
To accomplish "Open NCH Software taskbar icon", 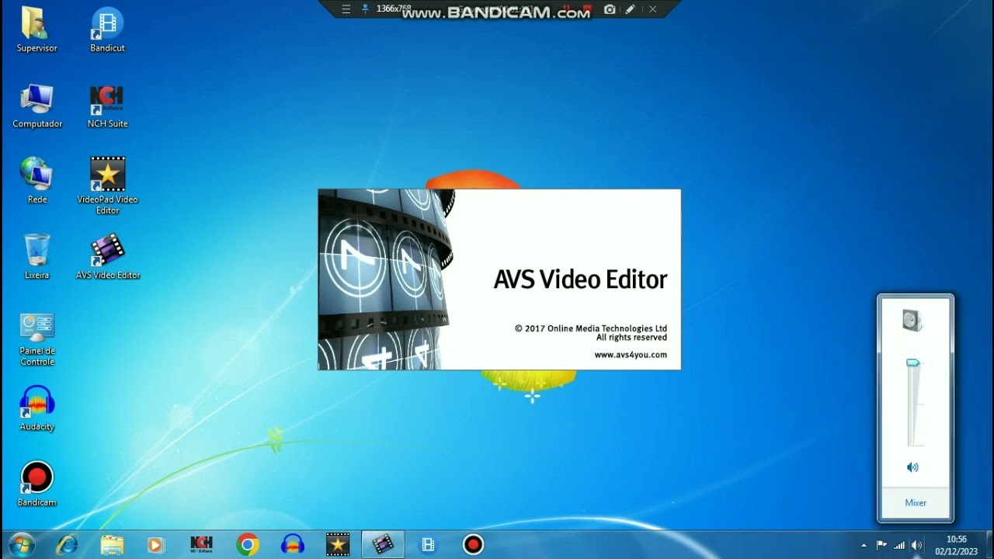I will pos(201,545).
